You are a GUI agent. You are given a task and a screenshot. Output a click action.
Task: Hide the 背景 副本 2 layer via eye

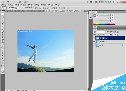click(x=94, y=38)
